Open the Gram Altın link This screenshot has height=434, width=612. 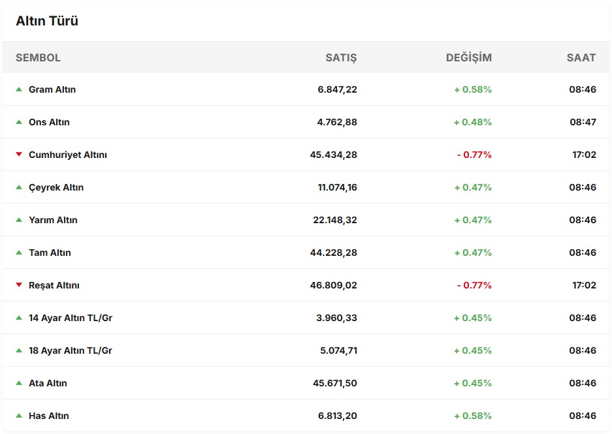tap(52, 89)
